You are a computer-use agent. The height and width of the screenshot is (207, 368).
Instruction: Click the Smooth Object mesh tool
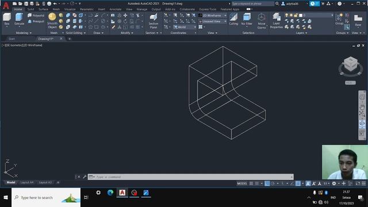(52, 21)
